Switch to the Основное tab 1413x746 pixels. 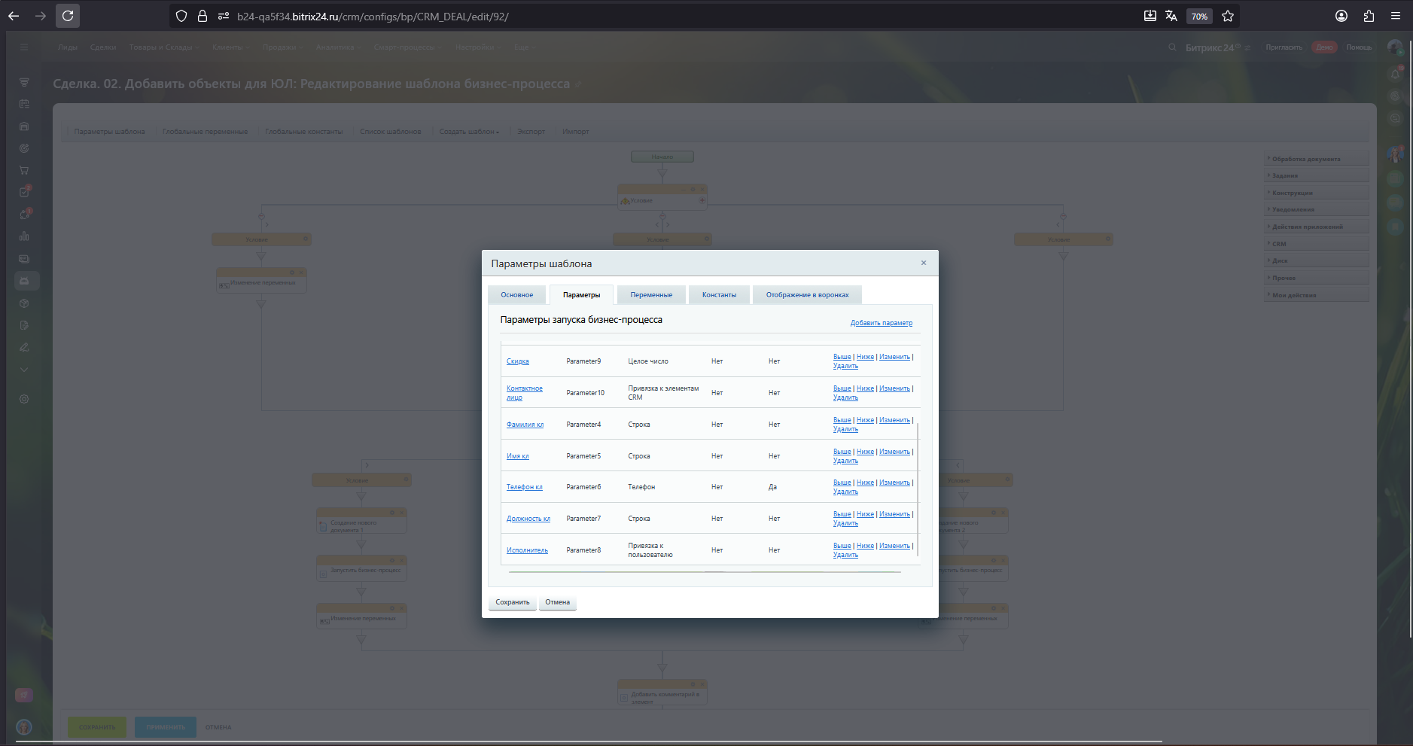click(516, 295)
